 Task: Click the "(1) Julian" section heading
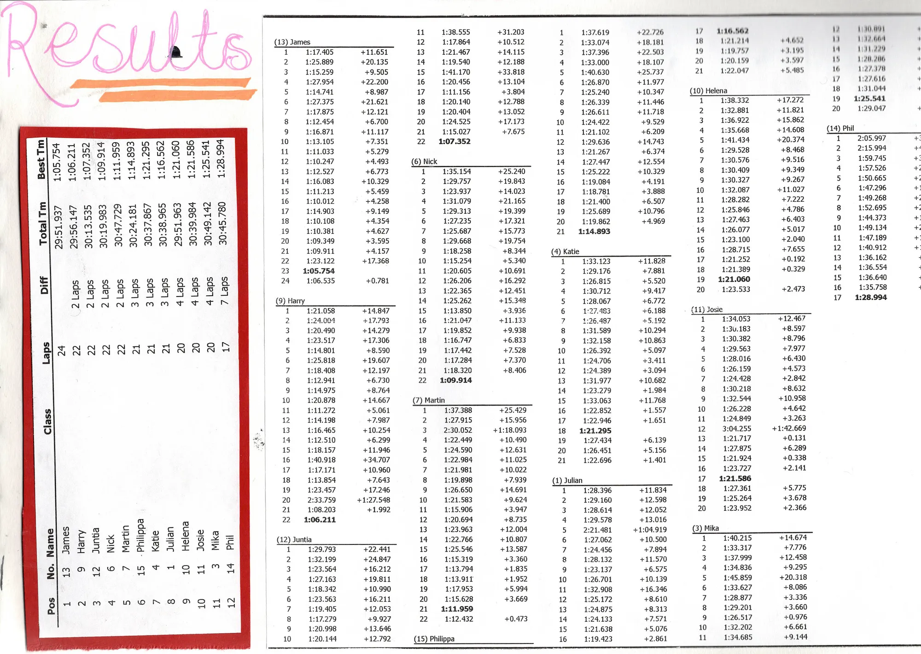pyautogui.click(x=567, y=480)
